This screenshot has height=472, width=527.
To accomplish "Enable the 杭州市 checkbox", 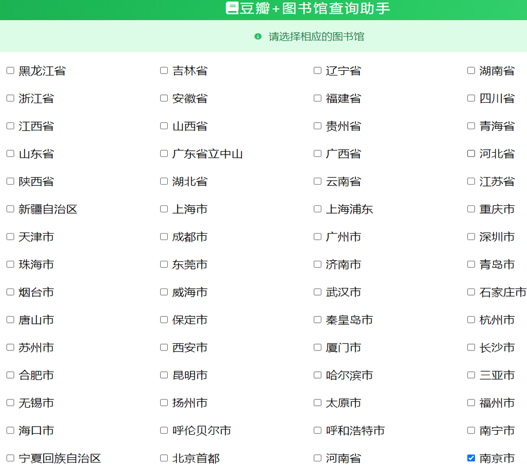I will click(x=471, y=320).
